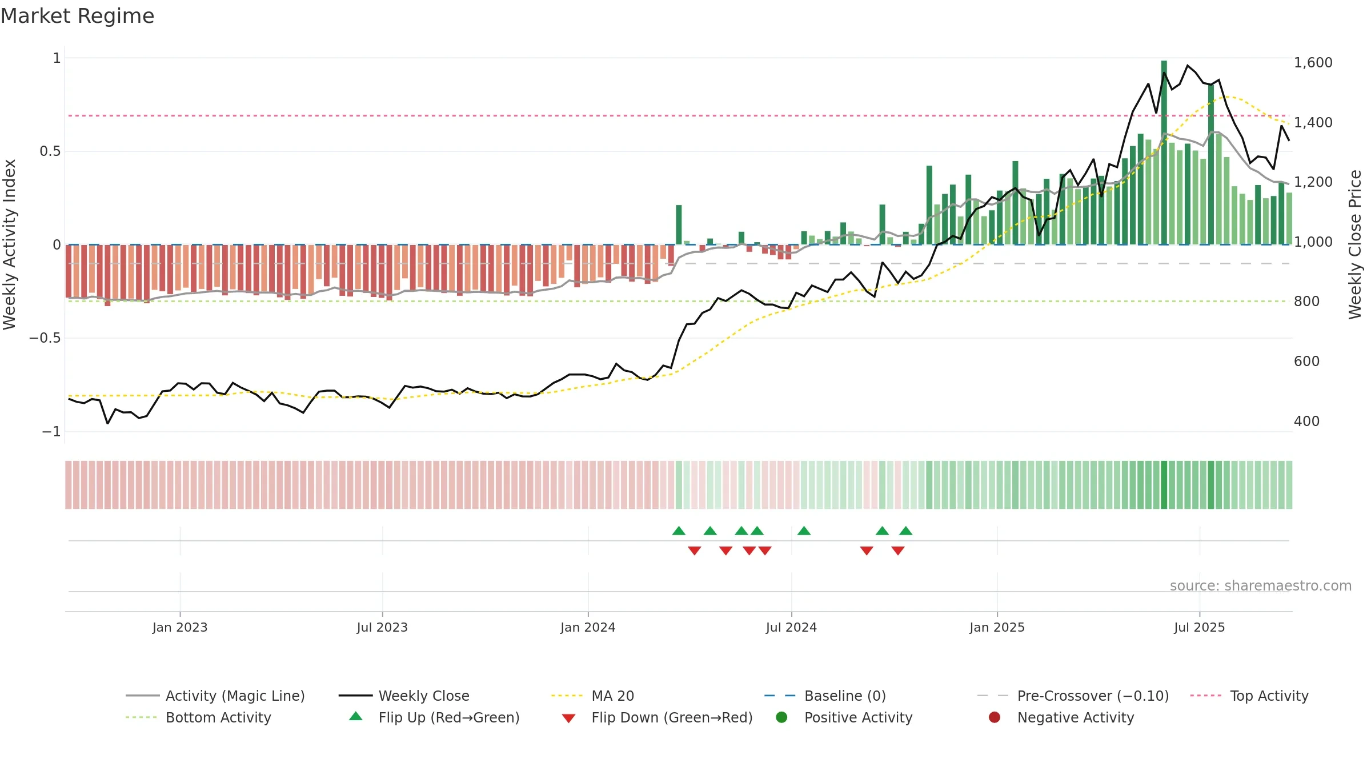This screenshot has width=1371, height=771.
Task: Click the Positive Activity green circle icon
Action: 781,717
